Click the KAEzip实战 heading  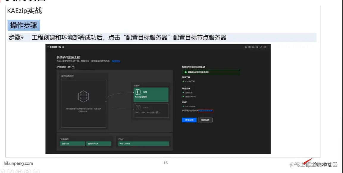tap(24, 10)
